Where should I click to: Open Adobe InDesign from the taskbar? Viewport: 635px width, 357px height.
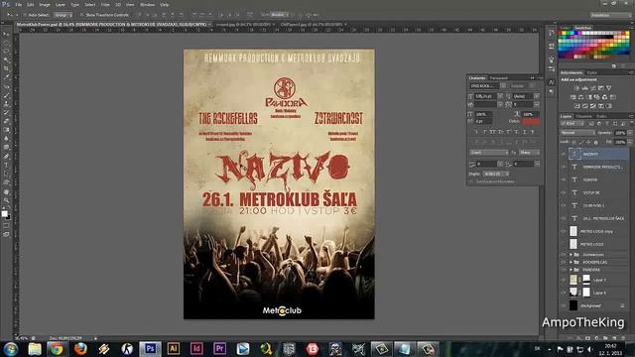point(196,348)
